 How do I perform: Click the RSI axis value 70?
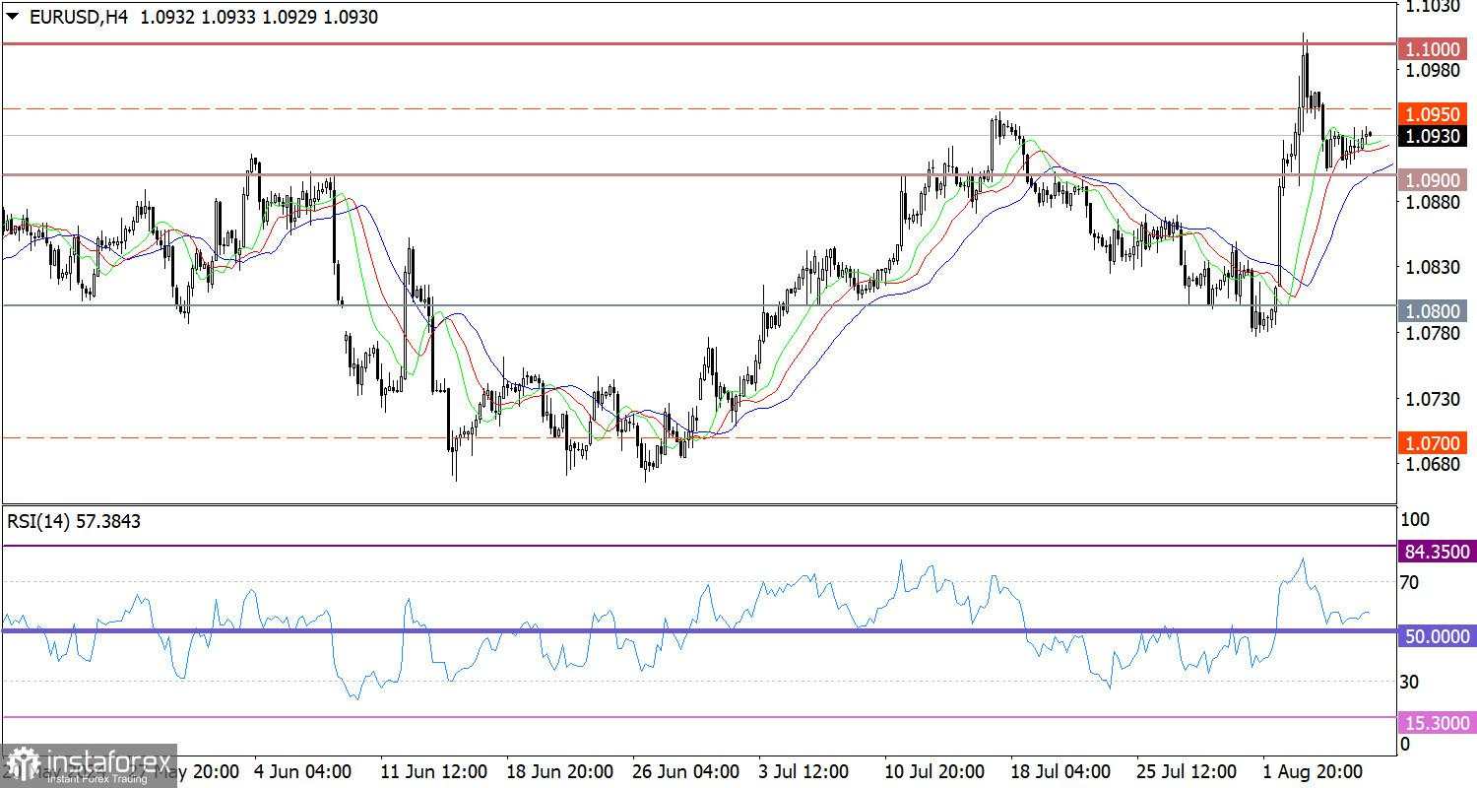(1410, 583)
